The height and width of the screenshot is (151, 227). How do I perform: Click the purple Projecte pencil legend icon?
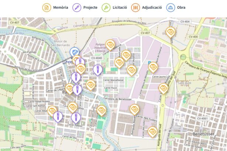click(77, 7)
